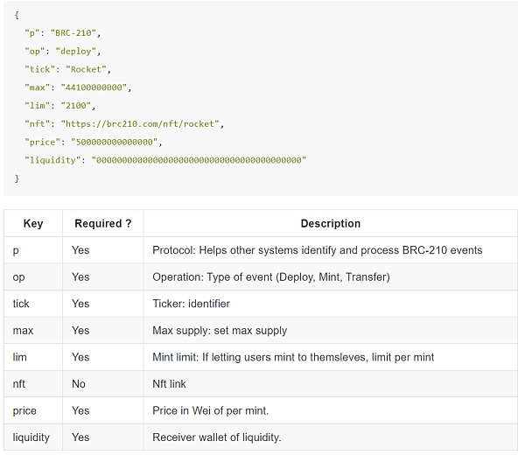Select the "2100" lim value

coord(75,106)
